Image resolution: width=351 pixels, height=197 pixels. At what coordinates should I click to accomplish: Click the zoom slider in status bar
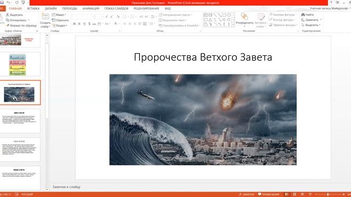tap(328, 195)
